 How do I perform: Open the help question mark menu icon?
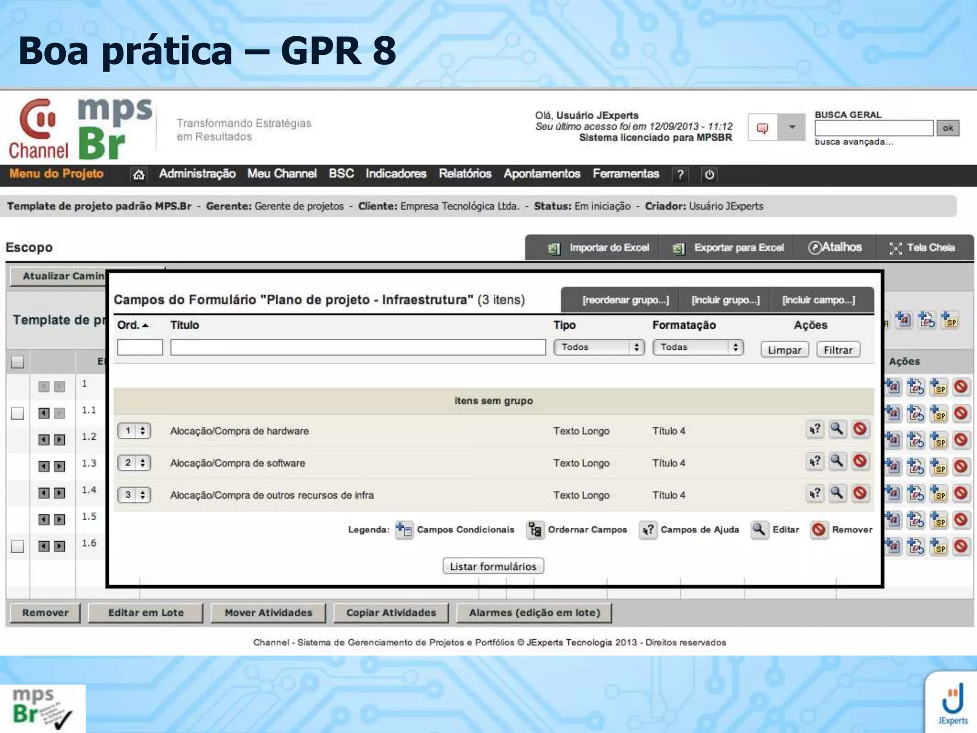tap(680, 175)
